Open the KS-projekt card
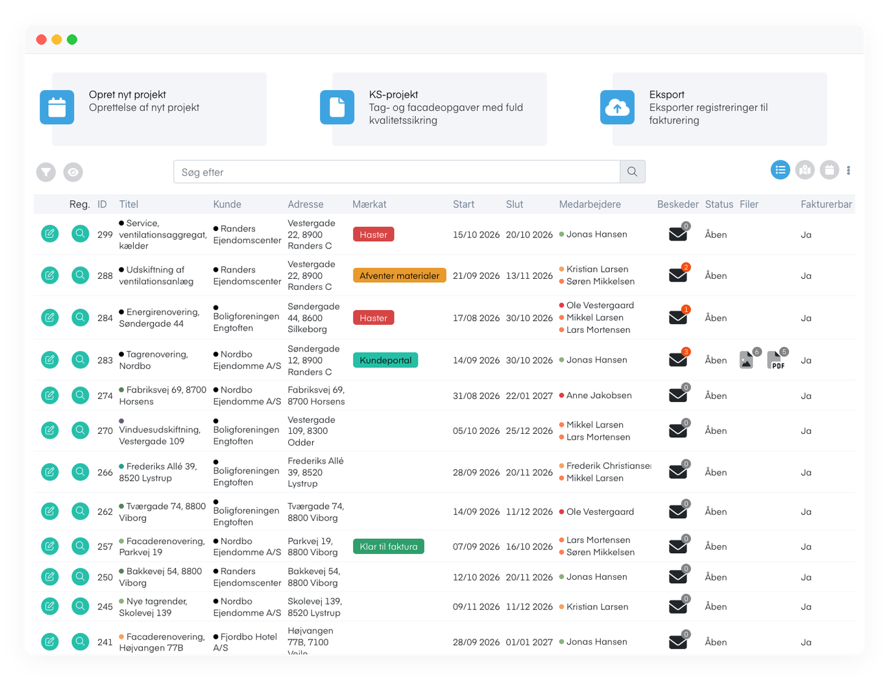 [433, 108]
